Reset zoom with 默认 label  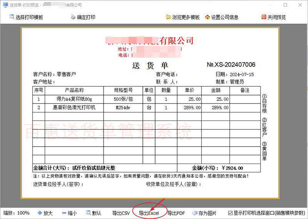click(97, 213)
